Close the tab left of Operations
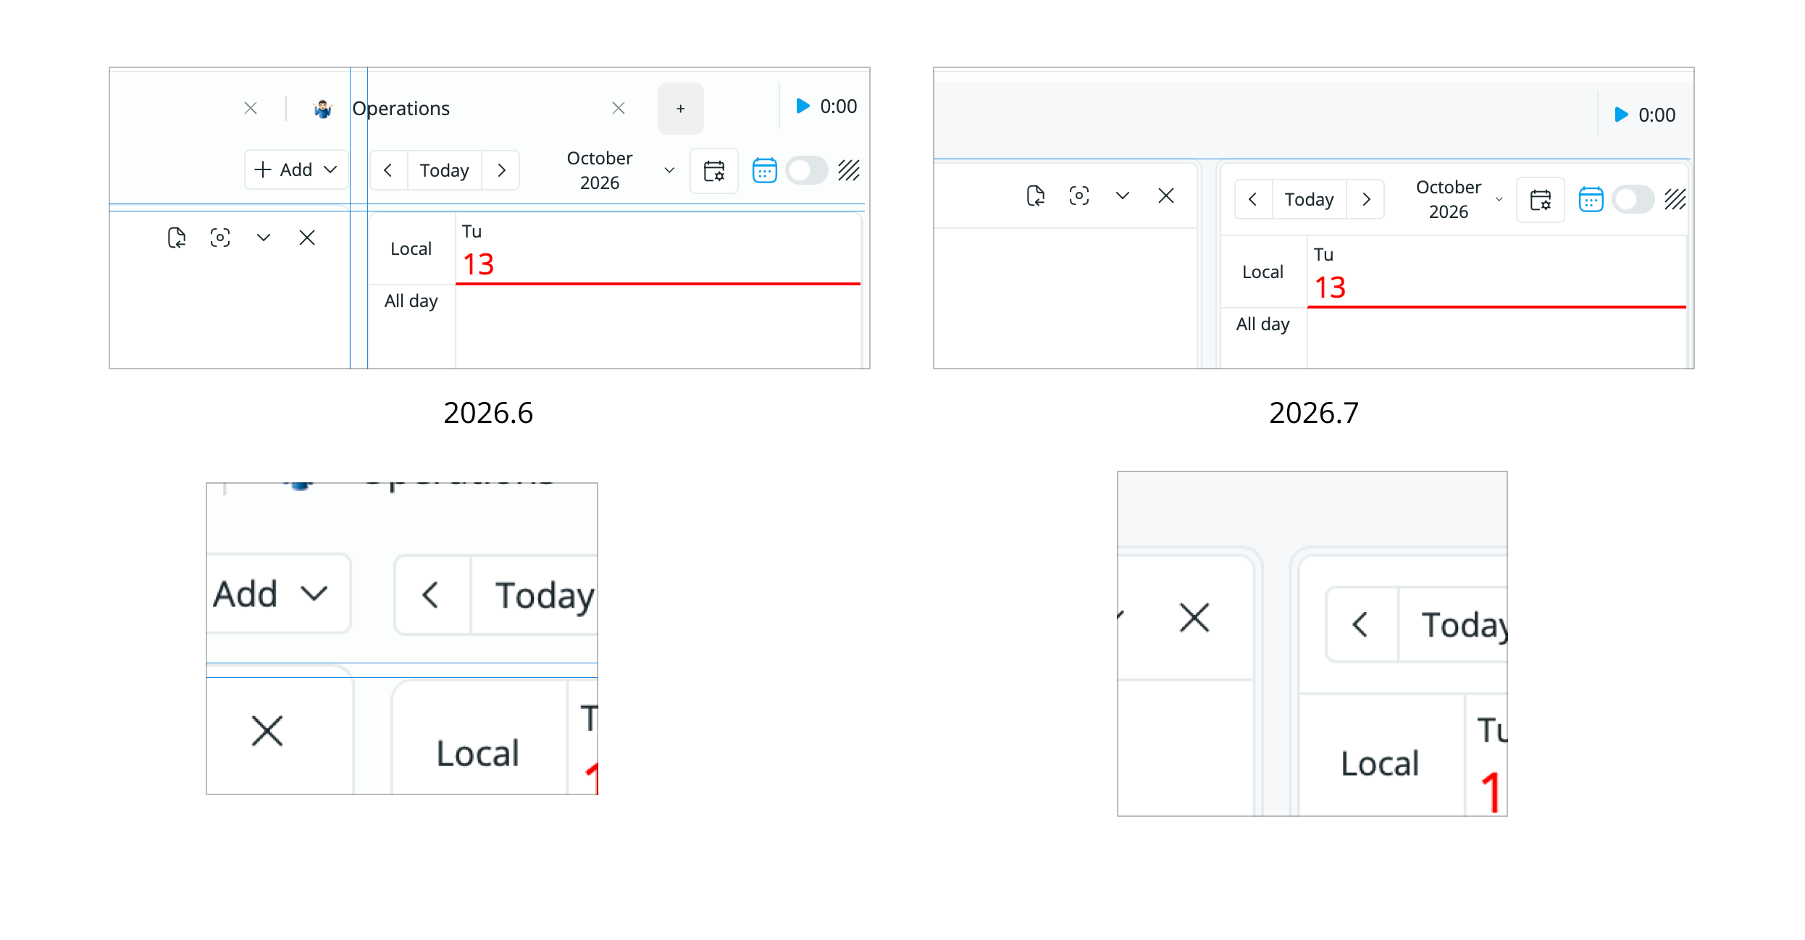Viewport: 1805px width, 940px height. 251,108
